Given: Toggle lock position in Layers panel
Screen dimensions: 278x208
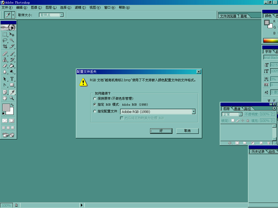Looking at the screenshot, I should (x=243, y=121).
